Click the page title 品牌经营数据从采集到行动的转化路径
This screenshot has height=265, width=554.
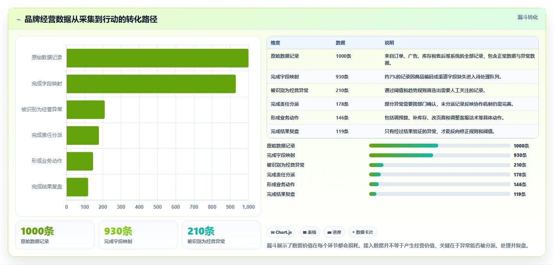91,20
